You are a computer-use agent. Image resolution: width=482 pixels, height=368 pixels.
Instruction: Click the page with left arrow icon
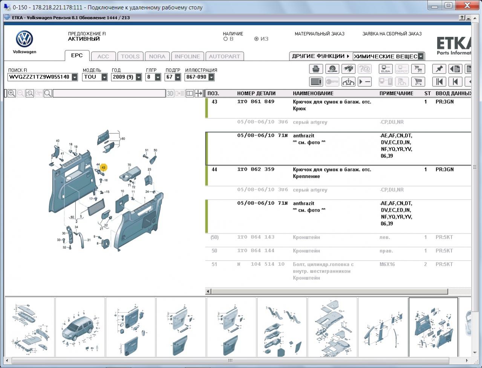point(455,69)
